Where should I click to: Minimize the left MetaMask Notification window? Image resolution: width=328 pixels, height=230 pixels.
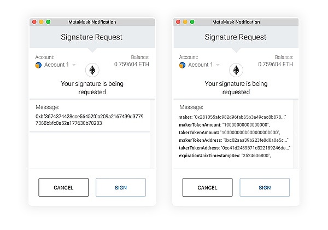pyautogui.click(x=41, y=22)
